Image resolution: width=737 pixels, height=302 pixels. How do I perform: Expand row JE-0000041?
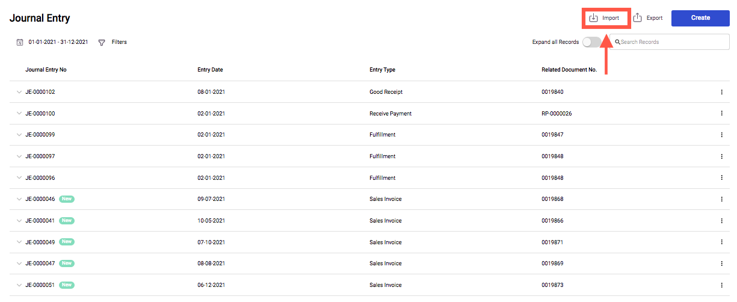click(19, 221)
